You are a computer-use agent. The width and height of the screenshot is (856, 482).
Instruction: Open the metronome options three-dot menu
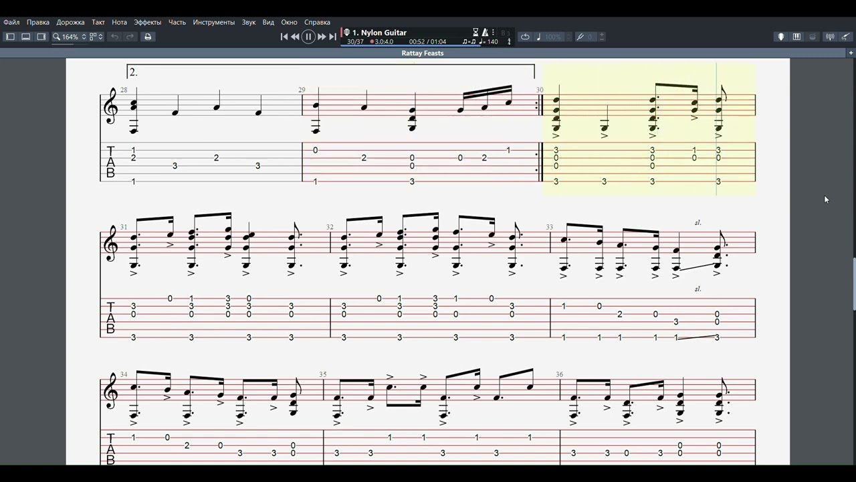point(493,32)
